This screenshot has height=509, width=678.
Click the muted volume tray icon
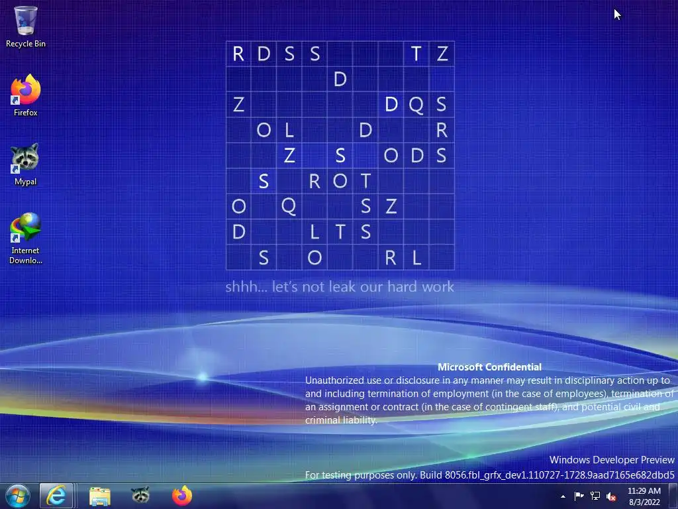611,496
